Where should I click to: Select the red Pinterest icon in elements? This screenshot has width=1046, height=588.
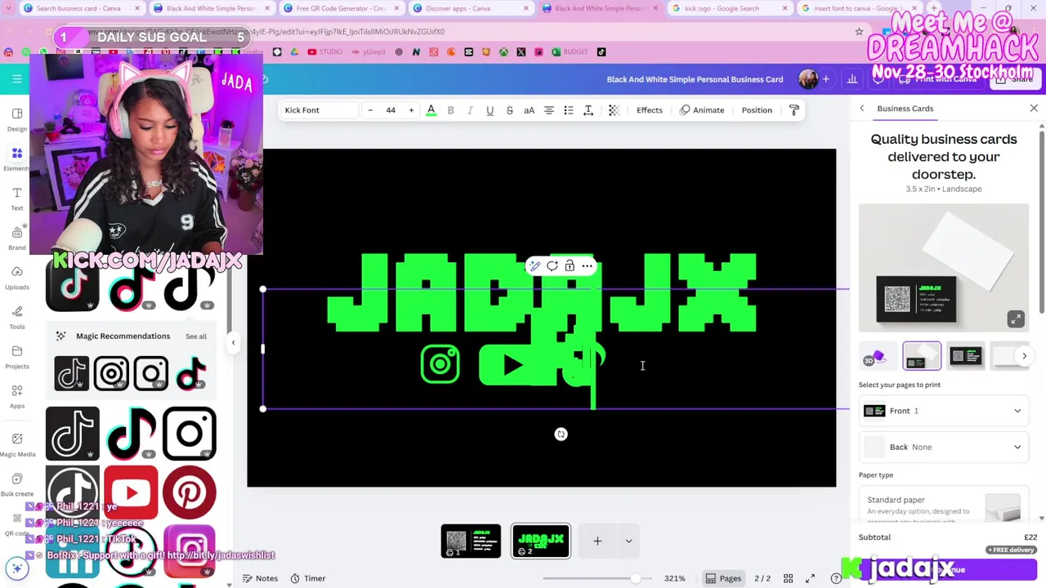(190, 492)
